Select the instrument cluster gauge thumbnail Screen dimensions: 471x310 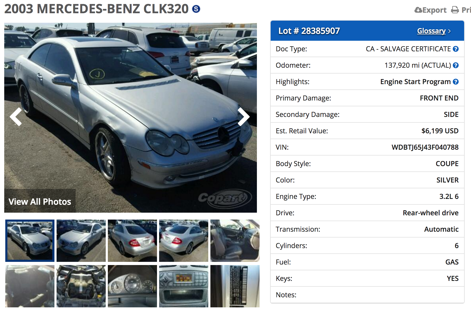(x=132, y=286)
